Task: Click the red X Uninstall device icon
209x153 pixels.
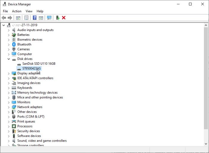Action: point(64,18)
